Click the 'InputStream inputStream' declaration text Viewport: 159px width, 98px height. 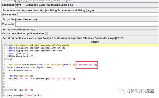[x=21, y=65]
